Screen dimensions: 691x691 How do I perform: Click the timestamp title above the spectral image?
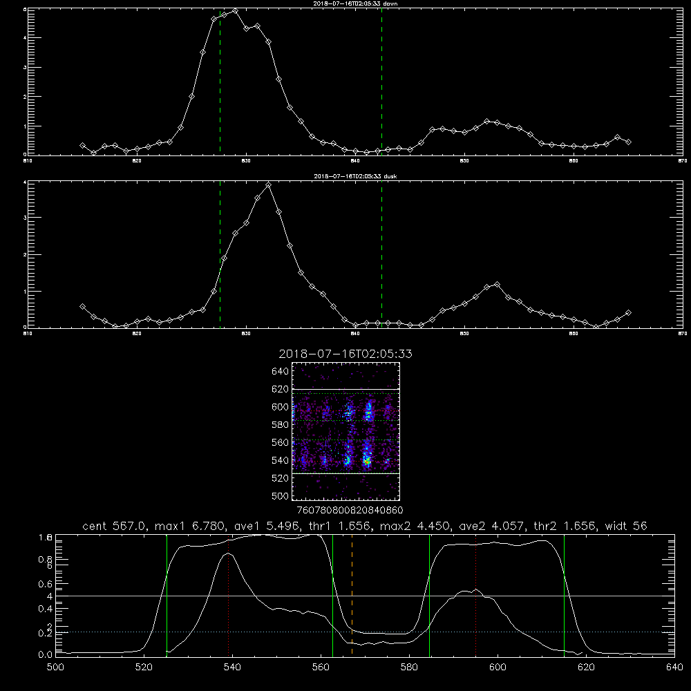point(345,354)
